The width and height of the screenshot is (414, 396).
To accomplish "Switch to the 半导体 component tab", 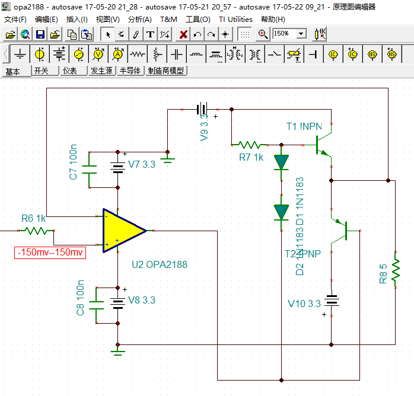I will point(130,71).
